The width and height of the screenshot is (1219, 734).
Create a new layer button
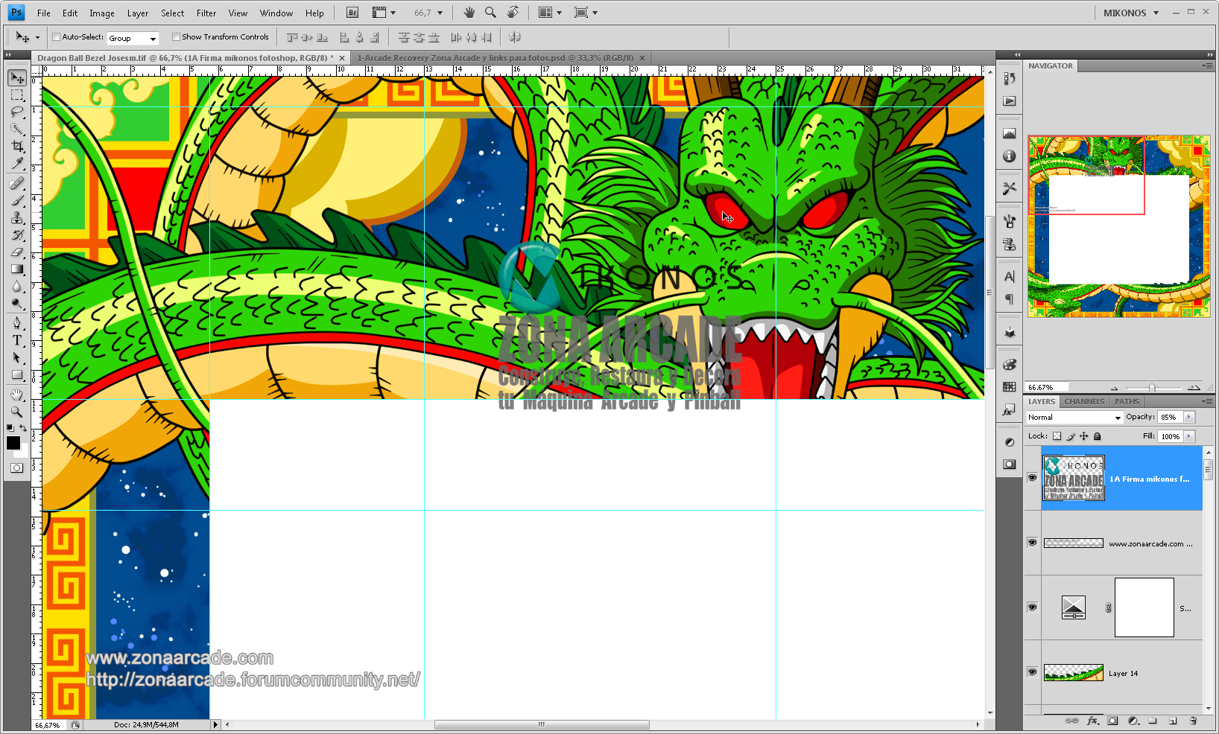1173,721
